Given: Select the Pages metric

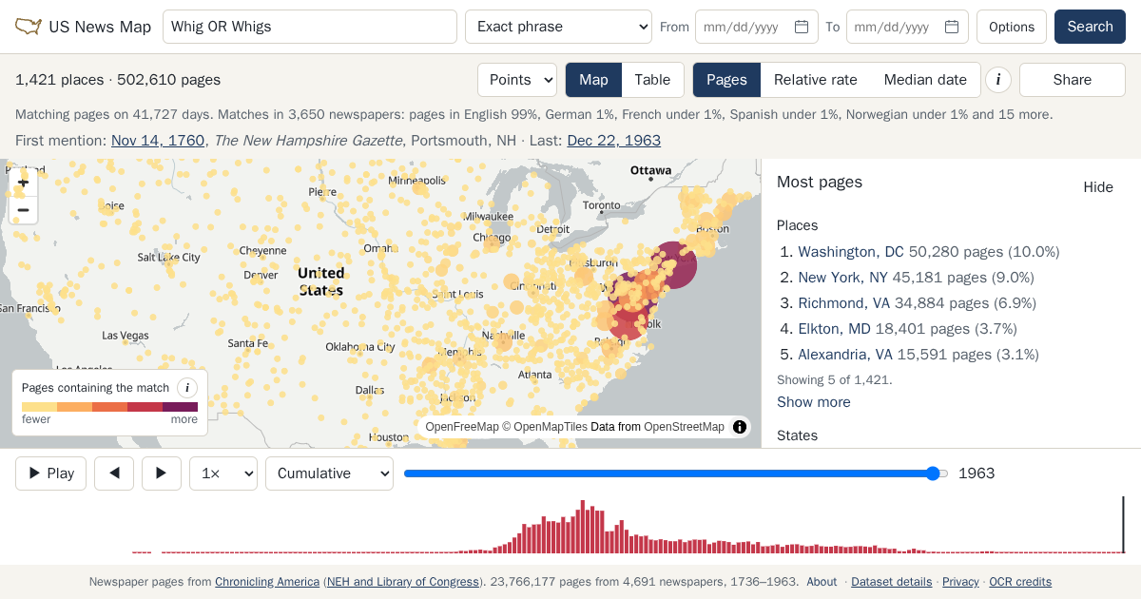Looking at the screenshot, I should pyautogui.click(x=726, y=80).
